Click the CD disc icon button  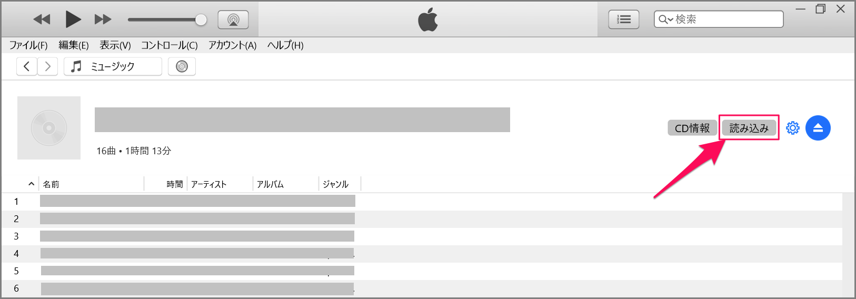[x=182, y=66]
